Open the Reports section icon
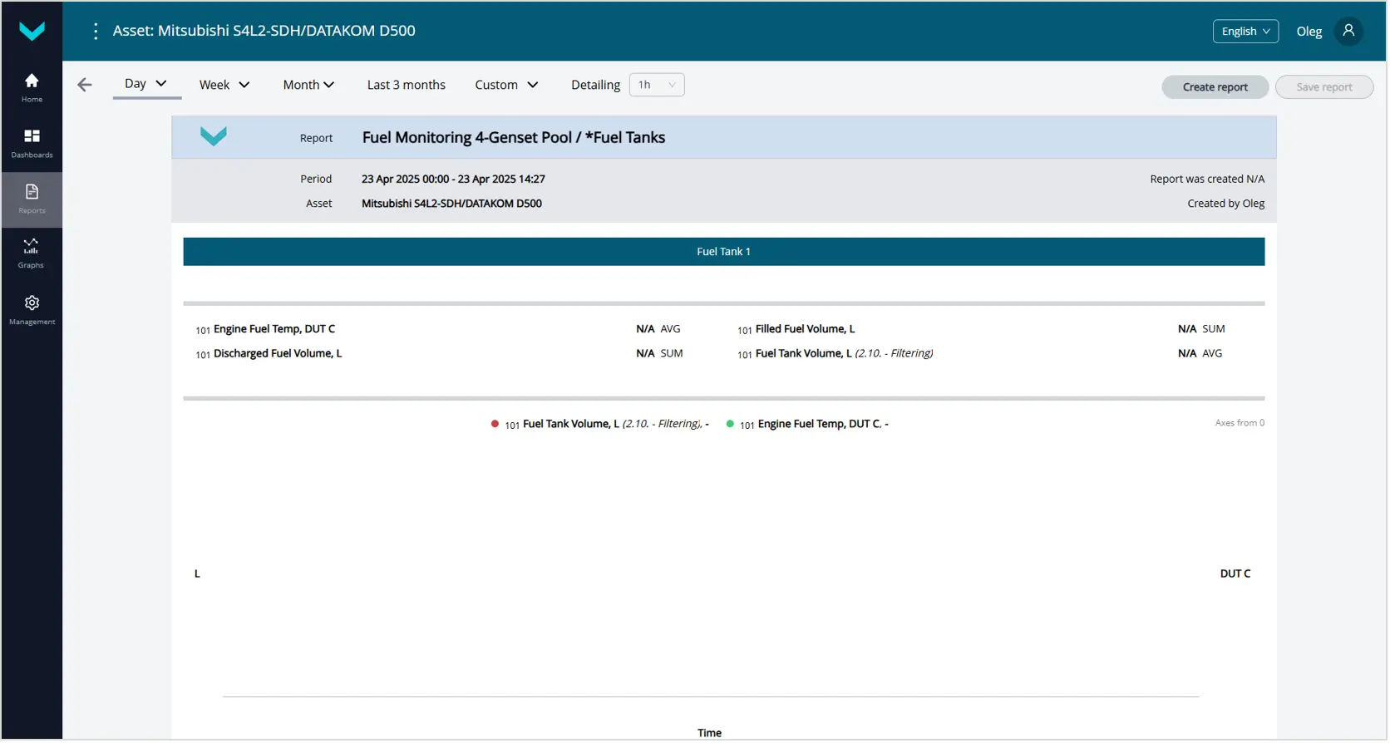The height and width of the screenshot is (743, 1390). click(x=32, y=199)
